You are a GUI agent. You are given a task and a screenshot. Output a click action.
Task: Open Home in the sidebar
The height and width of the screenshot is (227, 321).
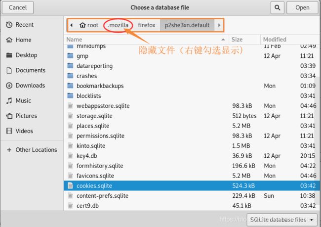coord(32,40)
